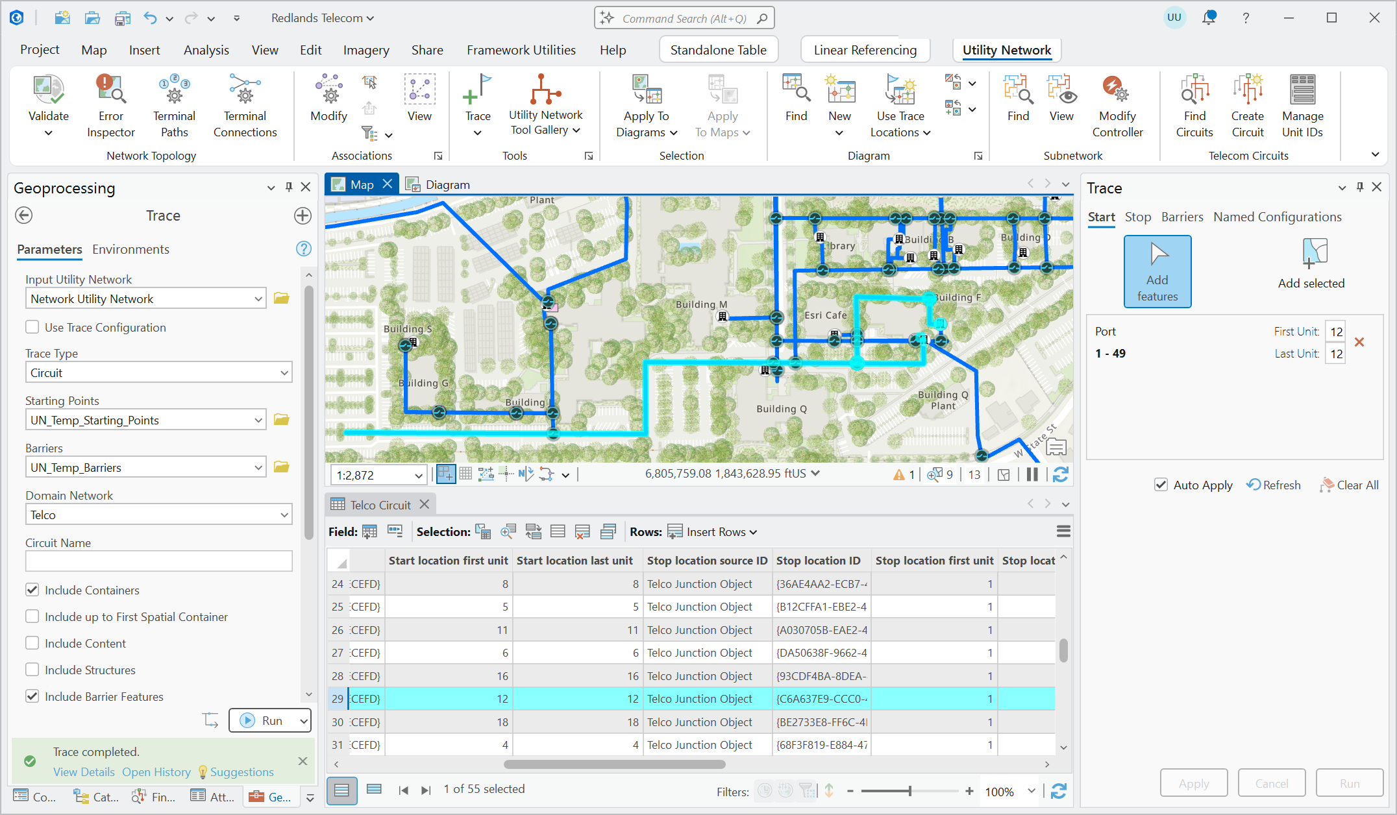The image size is (1397, 815).
Task: Switch to Environments tab
Action: (130, 249)
